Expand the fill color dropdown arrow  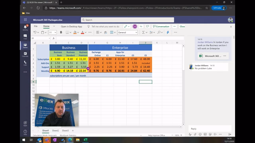[x=78, y=33]
